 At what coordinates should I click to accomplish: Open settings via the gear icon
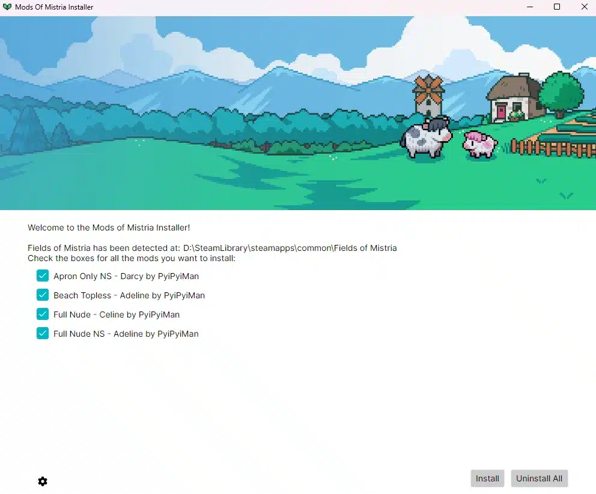tap(43, 481)
